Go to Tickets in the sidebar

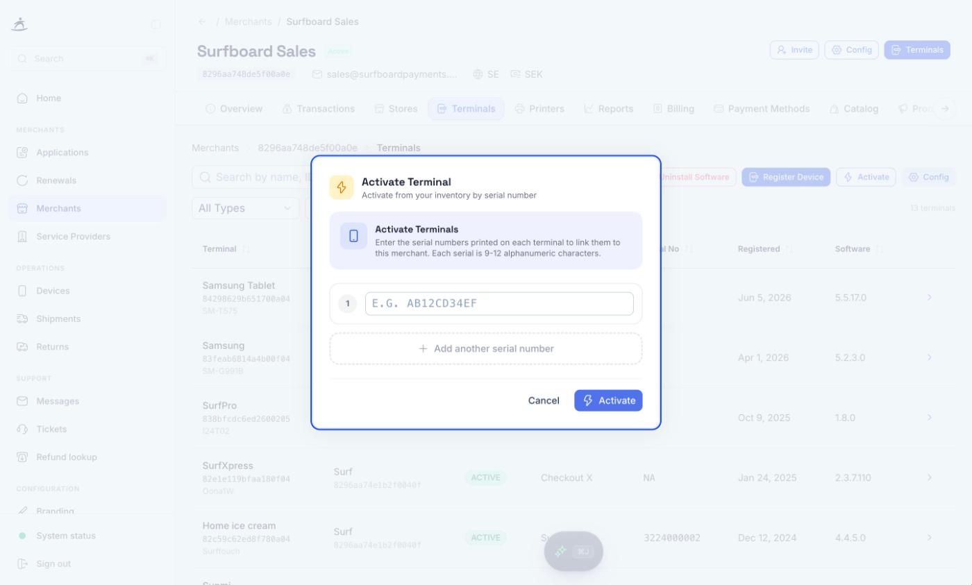(x=87, y=430)
